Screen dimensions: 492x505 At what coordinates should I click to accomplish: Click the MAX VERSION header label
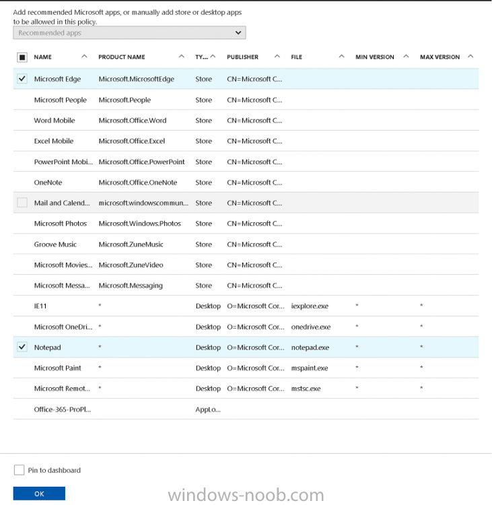click(x=440, y=57)
